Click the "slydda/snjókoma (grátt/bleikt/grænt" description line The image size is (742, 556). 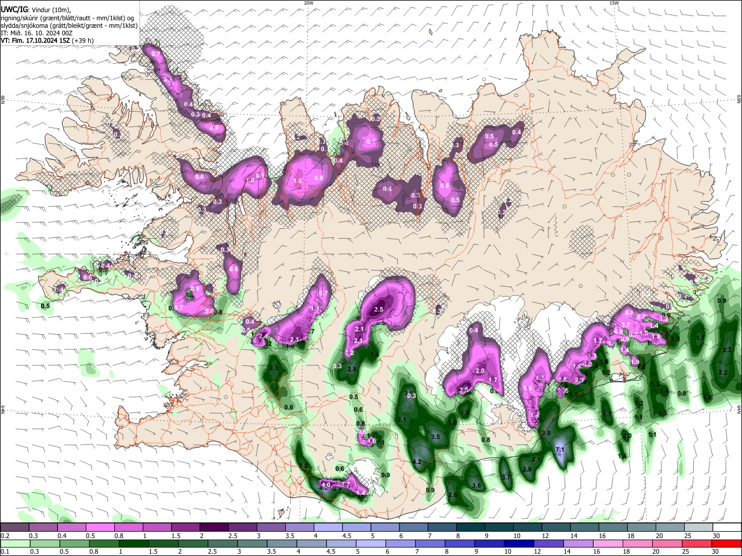tap(69, 25)
